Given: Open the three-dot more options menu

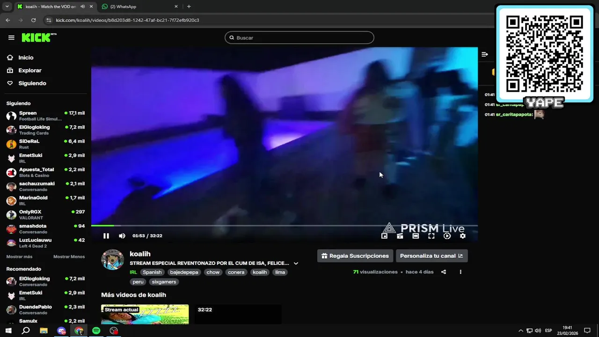Looking at the screenshot, I should (460, 272).
